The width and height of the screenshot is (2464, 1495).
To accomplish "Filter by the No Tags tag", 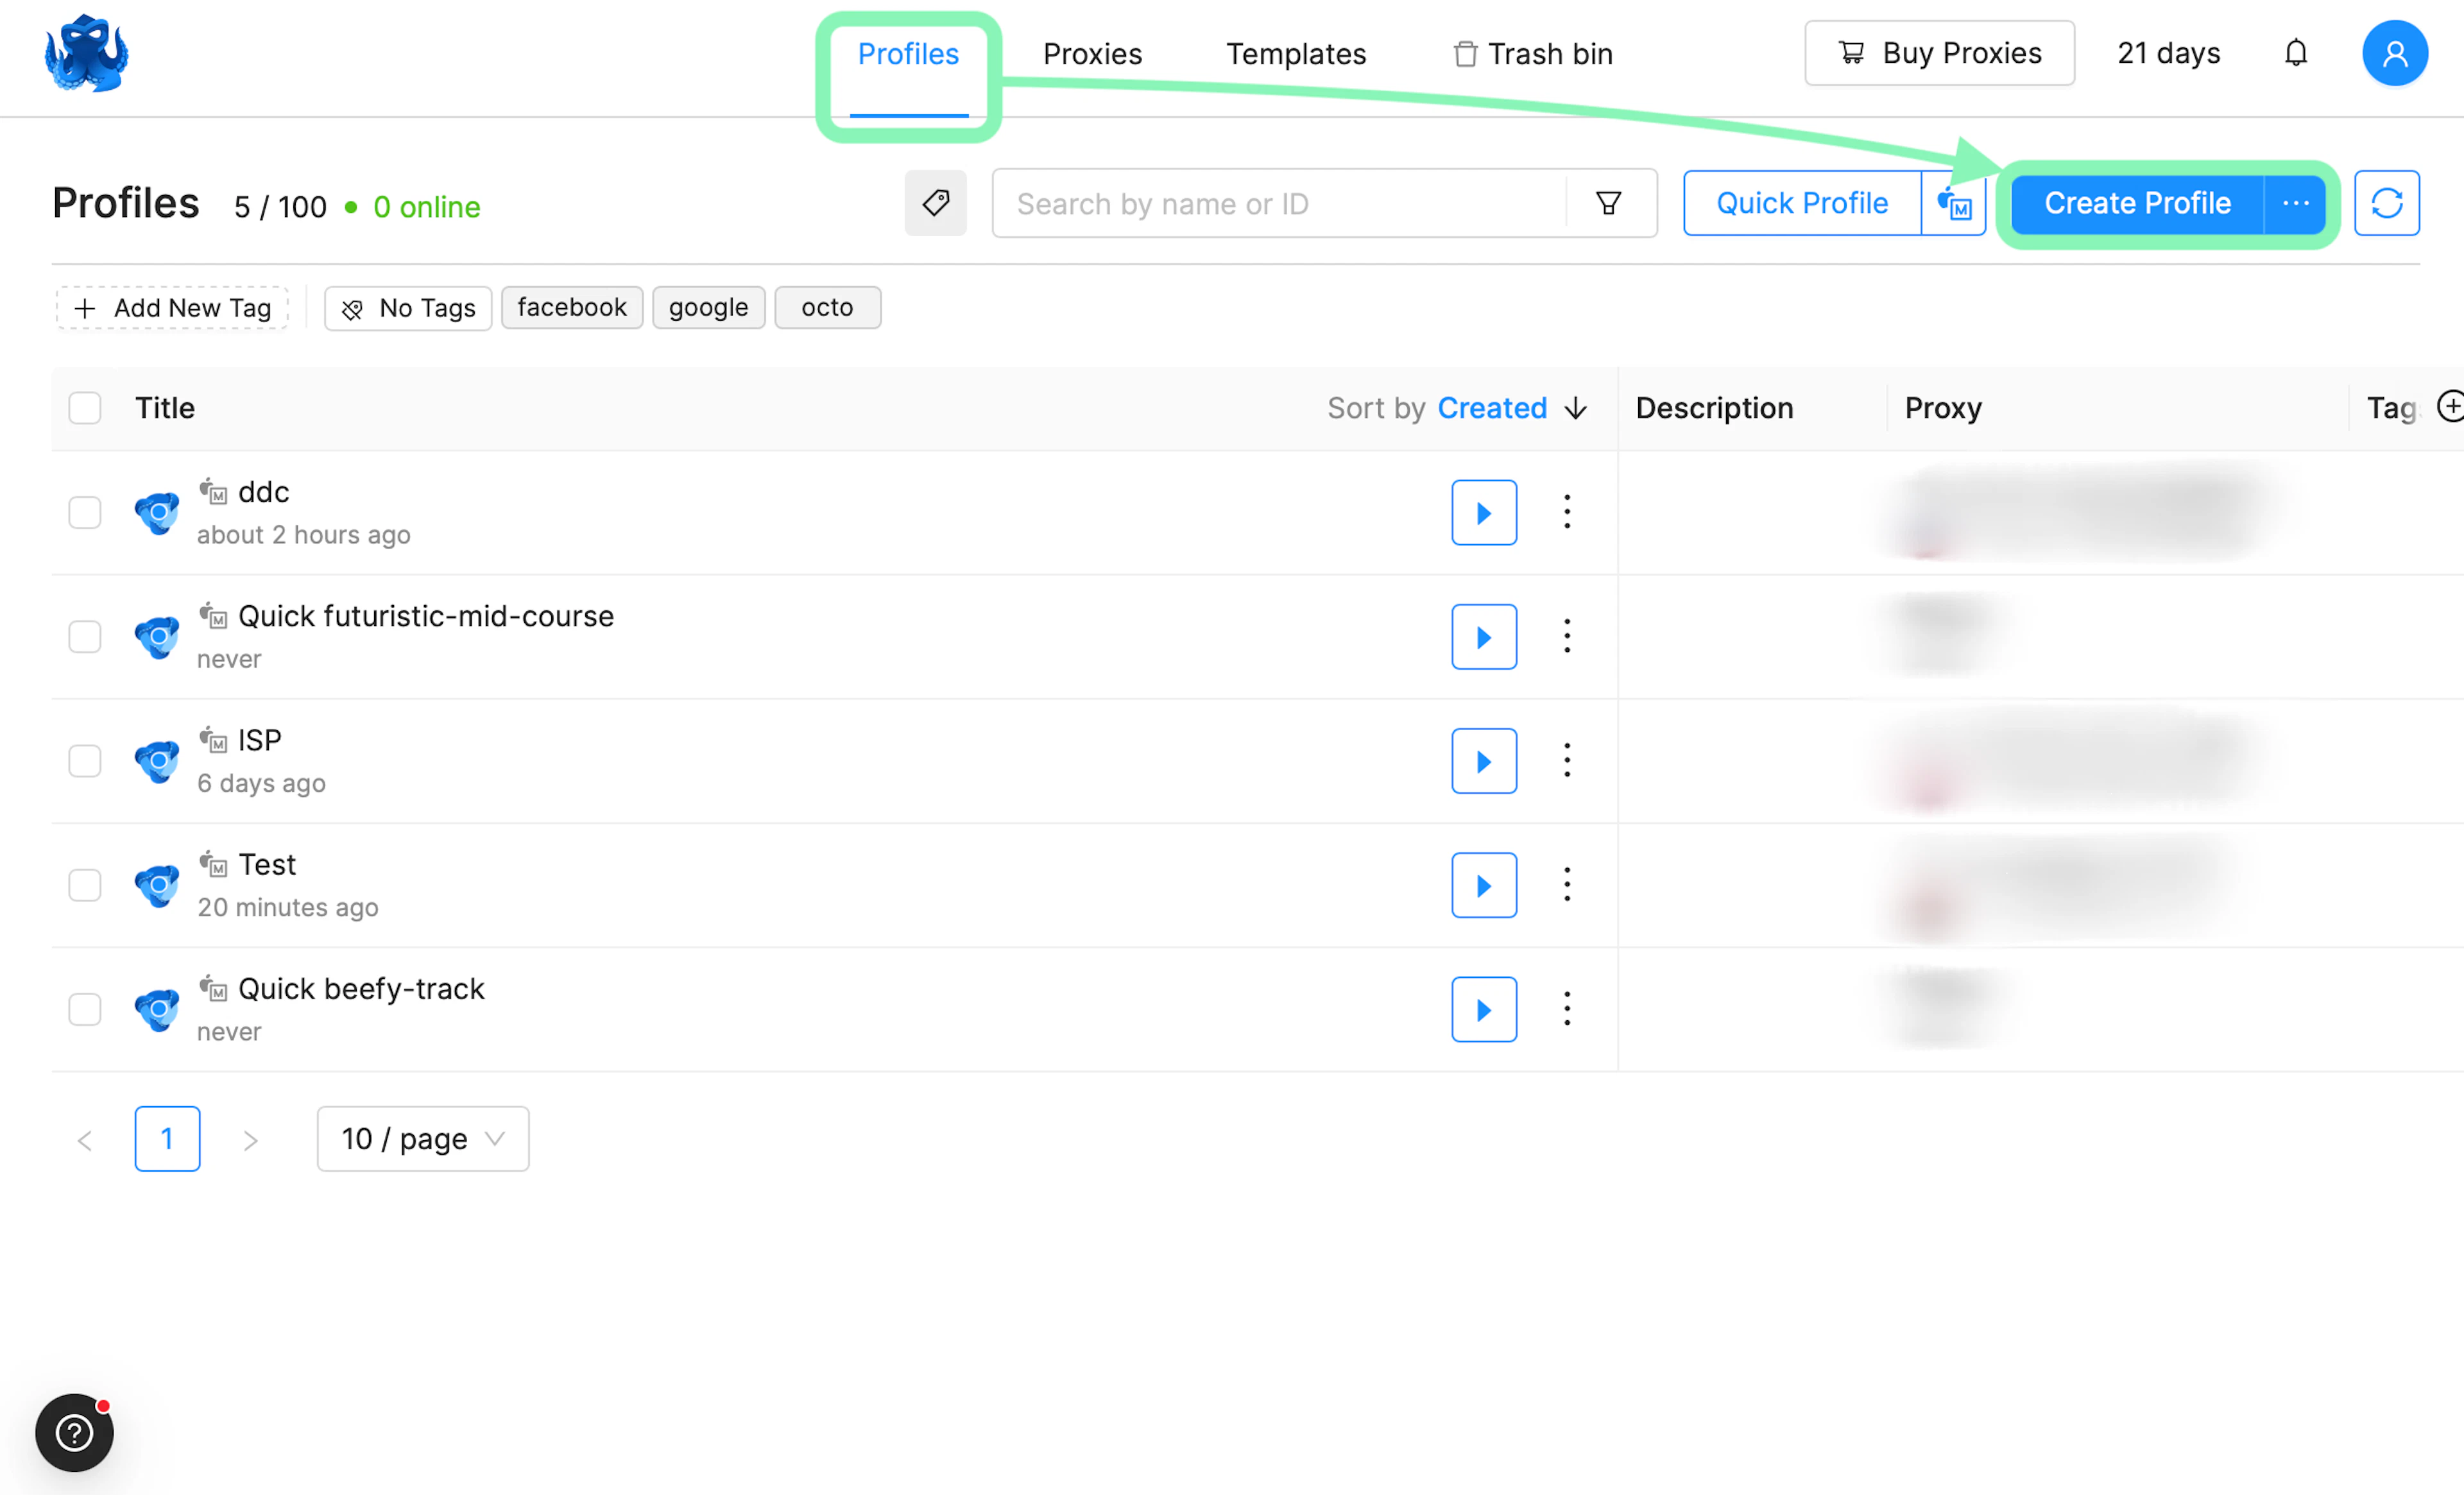I will click(x=408, y=308).
